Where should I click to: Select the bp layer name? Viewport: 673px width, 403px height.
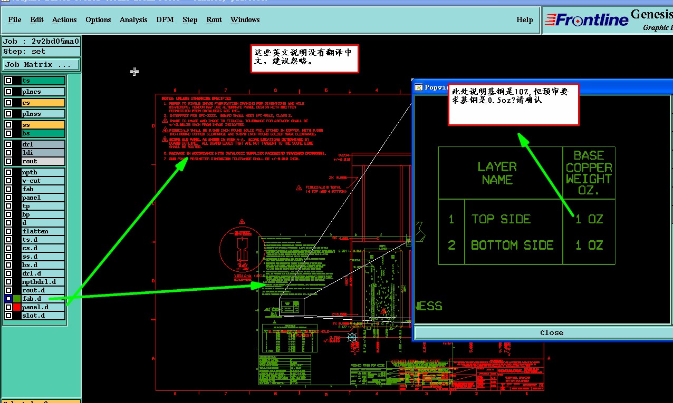tap(43, 214)
